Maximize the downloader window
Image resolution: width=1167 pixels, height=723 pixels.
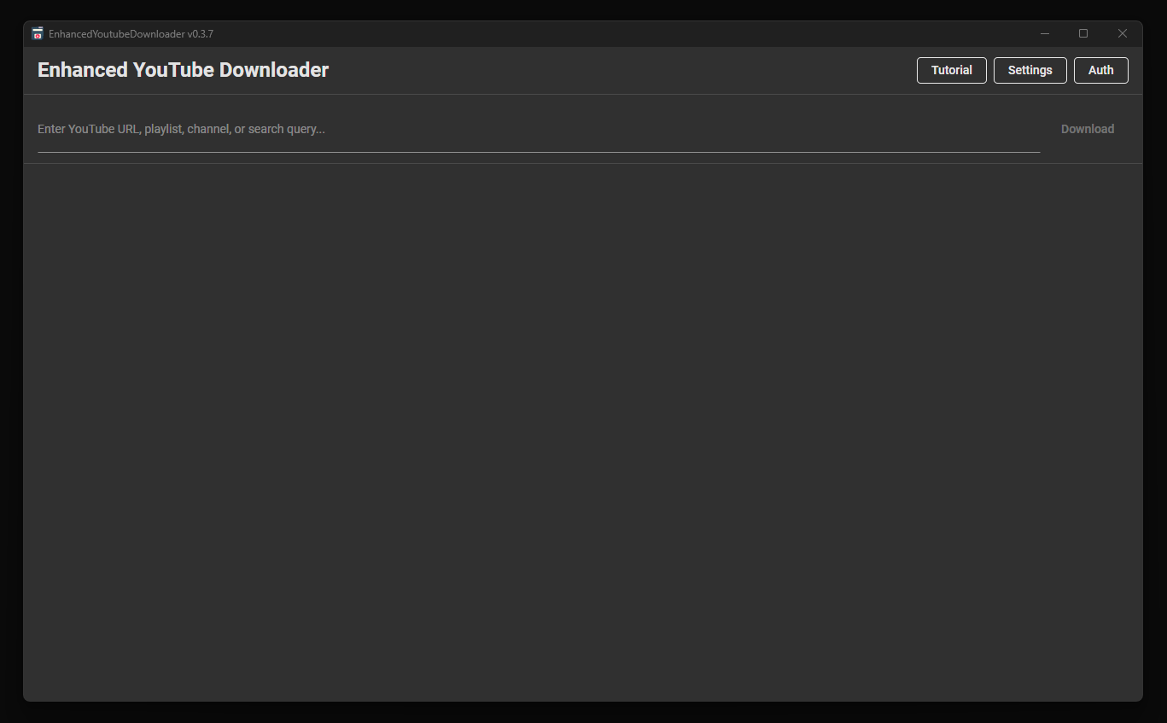pos(1083,34)
